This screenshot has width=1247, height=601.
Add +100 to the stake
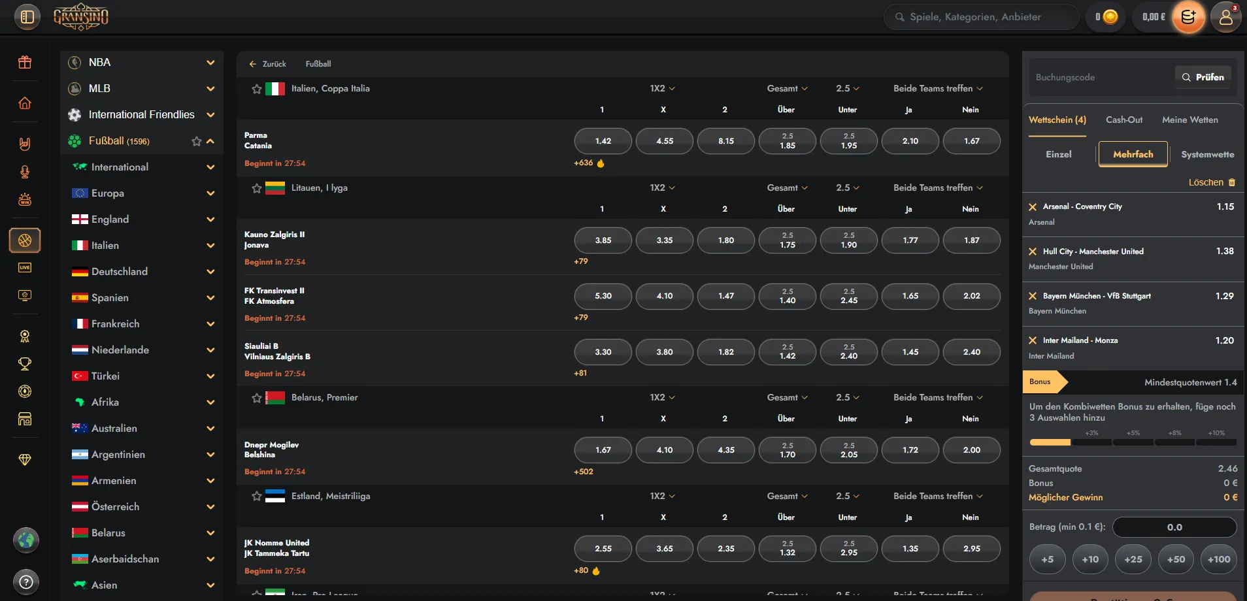pos(1219,559)
